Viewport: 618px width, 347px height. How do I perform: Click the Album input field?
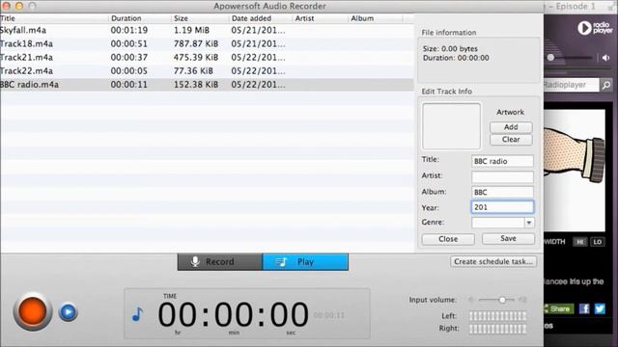pos(502,192)
